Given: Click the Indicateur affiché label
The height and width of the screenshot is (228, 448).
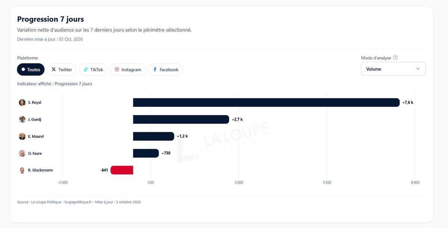Looking at the screenshot, I should pyautogui.click(x=55, y=84).
